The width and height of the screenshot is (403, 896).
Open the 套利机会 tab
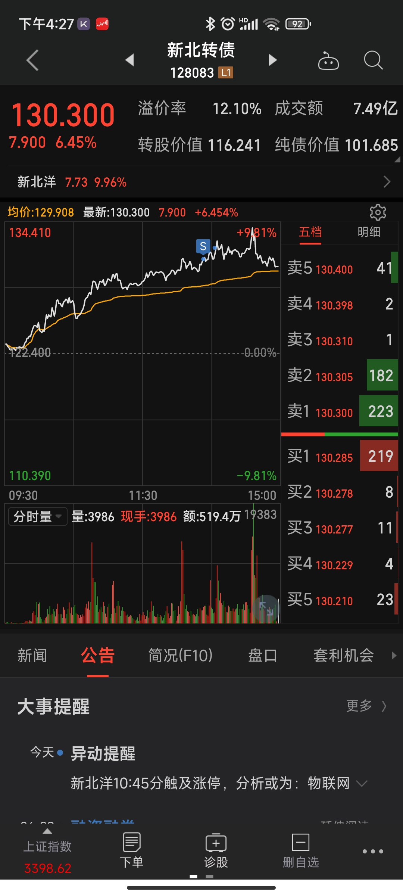(x=344, y=655)
